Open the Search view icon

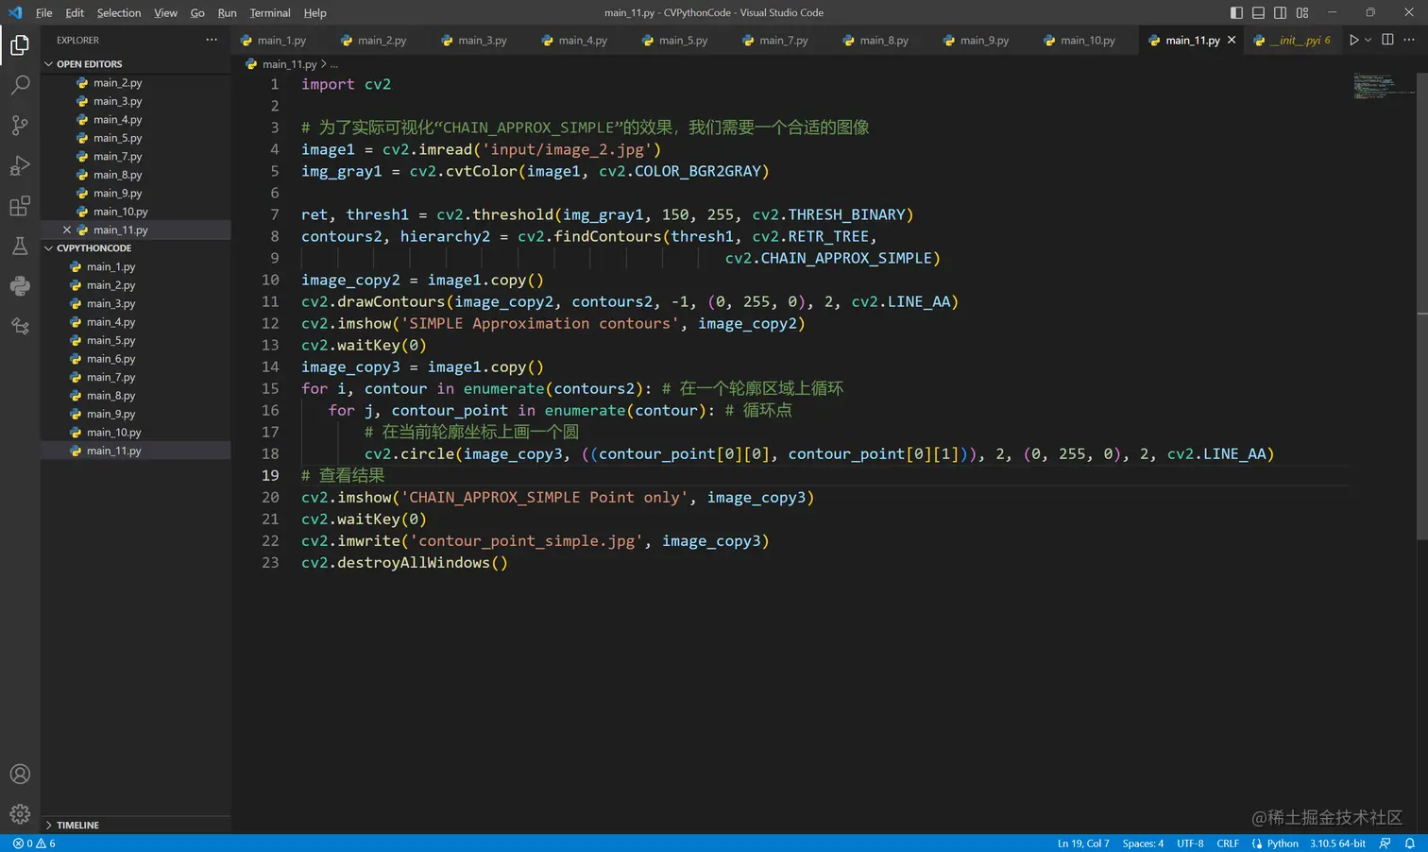(x=20, y=85)
